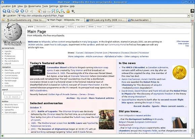Click the greyed-out Stop loading icon
This screenshot has width=195, height=139.
(x=27, y=11)
